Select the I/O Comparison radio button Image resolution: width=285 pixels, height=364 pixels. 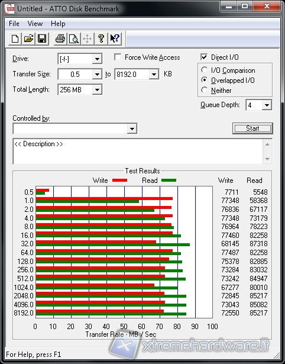205,70
